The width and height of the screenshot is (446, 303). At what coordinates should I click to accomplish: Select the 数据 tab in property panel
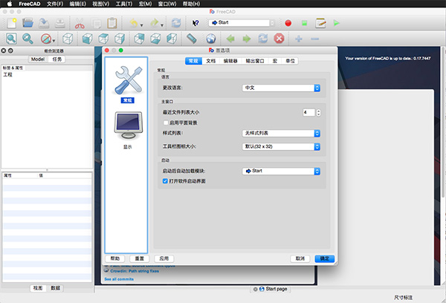click(56, 288)
